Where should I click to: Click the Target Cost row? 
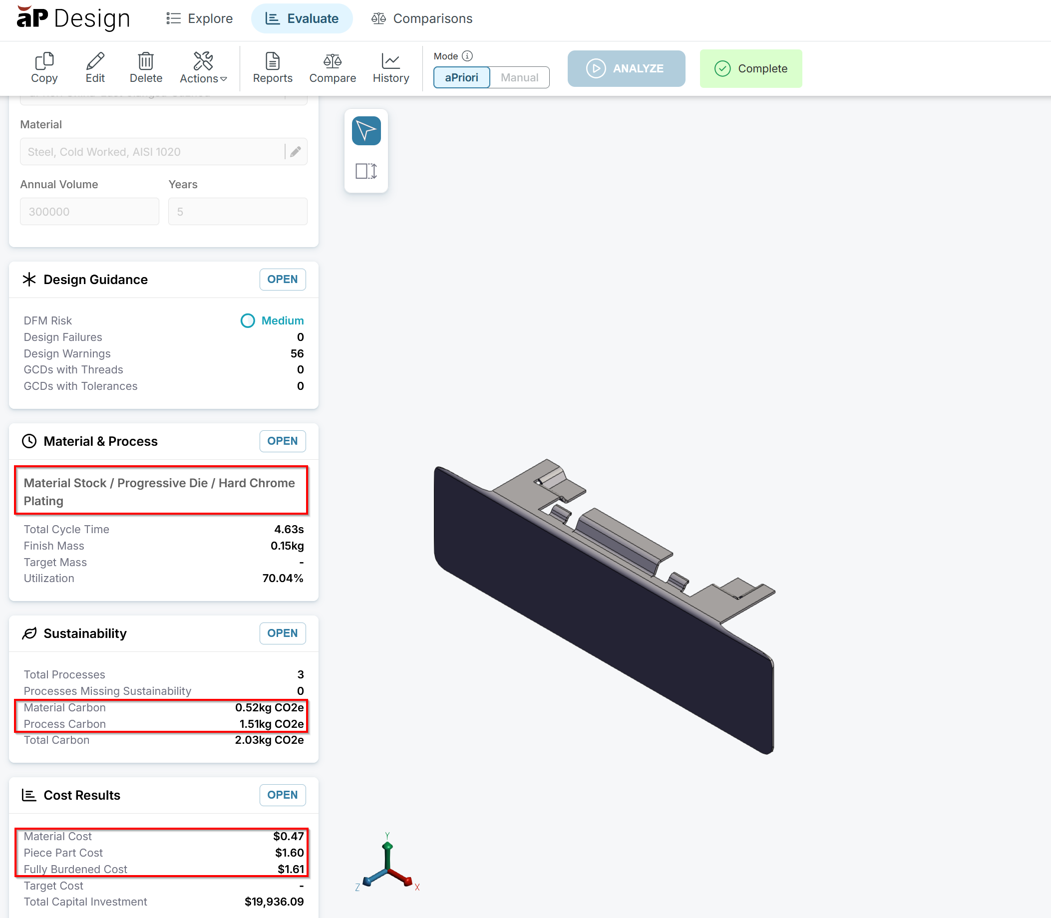[163, 886]
